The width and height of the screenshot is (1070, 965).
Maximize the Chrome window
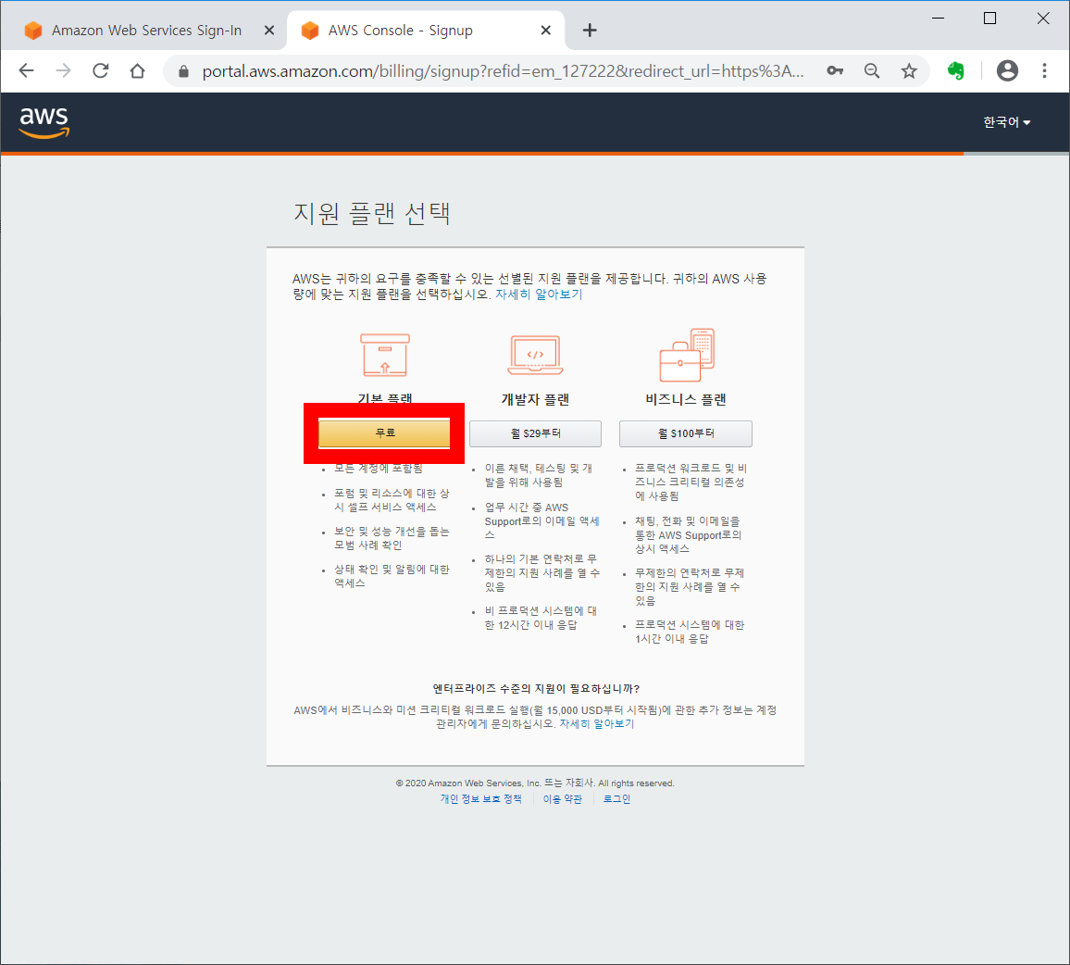(989, 19)
